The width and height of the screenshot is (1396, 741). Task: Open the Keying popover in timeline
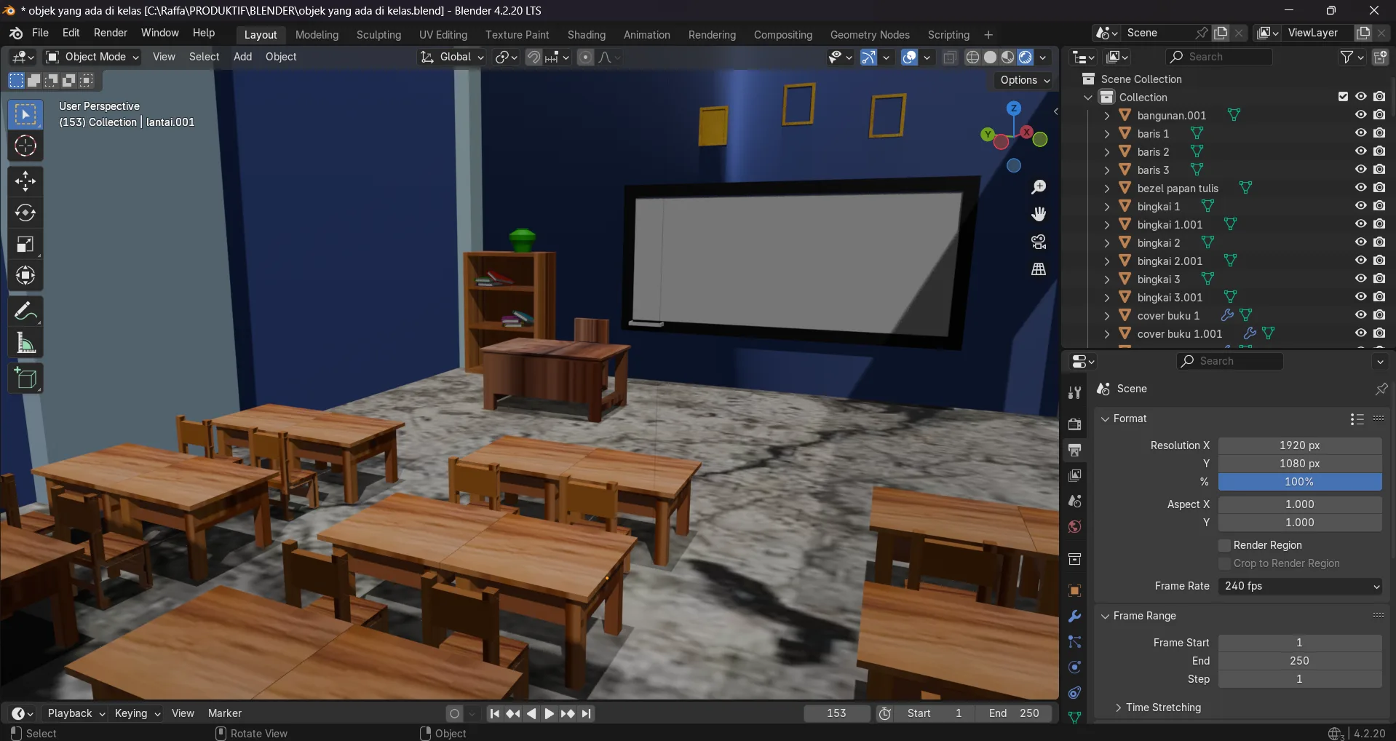pos(138,713)
